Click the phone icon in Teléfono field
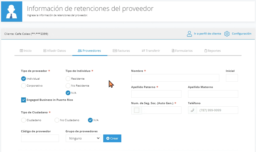Image resolution: width=256 pixels, height=152 pixels. (x=193, y=110)
